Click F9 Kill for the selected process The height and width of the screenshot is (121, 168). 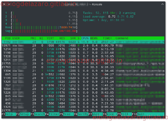pos(125,114)
